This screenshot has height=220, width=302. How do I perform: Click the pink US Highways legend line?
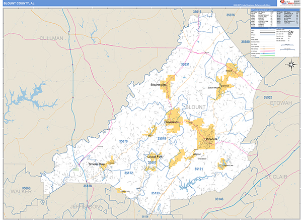coord(267,51)
